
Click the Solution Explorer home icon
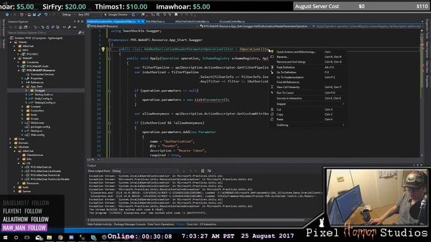coord(21,27)
